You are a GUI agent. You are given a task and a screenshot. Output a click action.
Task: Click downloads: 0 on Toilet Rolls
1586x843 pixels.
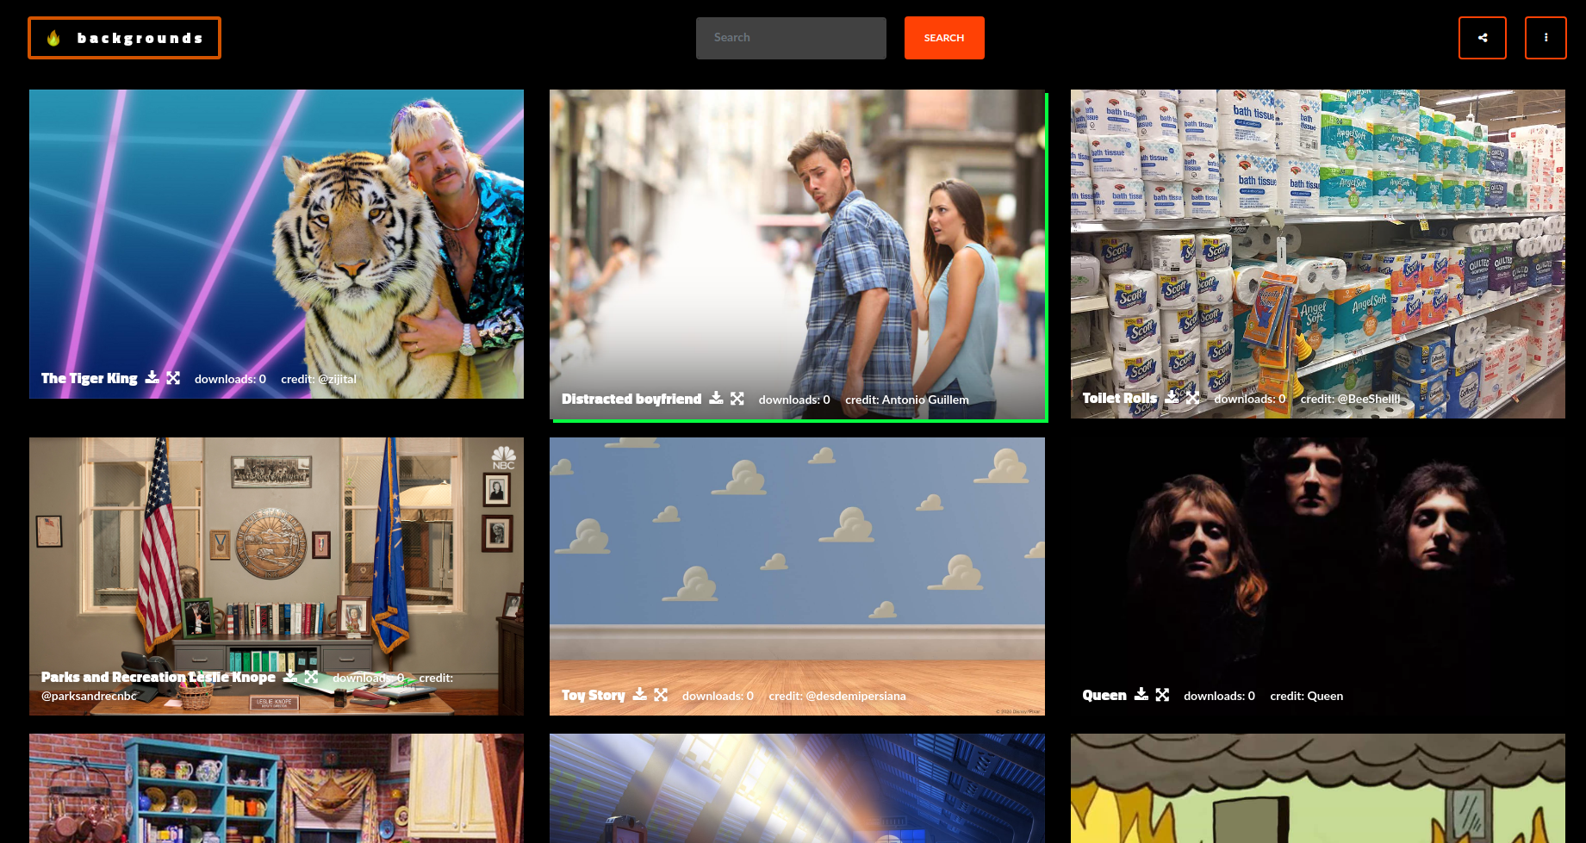(1250, 399)
